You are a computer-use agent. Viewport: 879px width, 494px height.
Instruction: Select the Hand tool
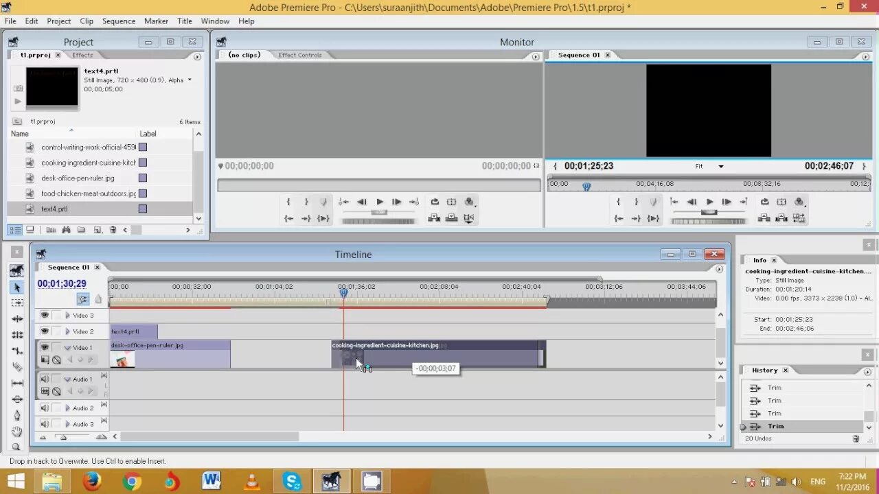17,432
